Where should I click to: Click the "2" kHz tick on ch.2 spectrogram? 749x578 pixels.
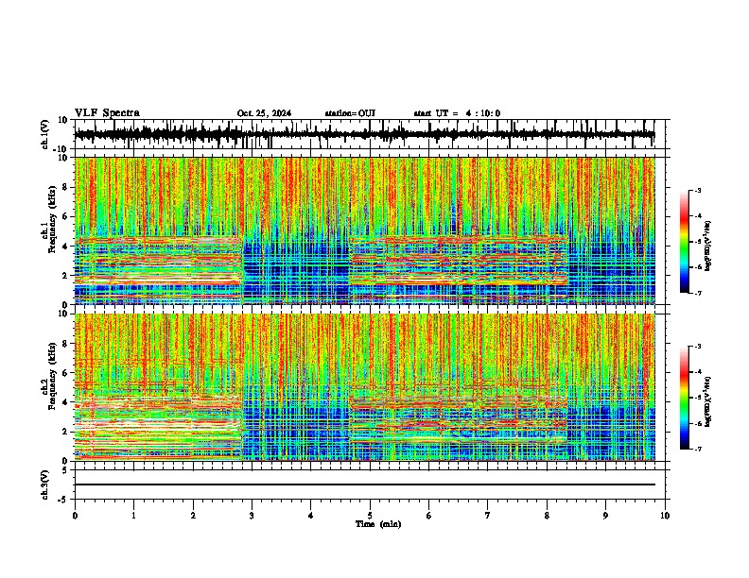[65, 432]
